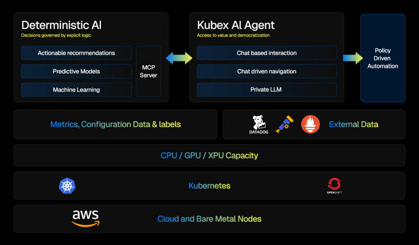The image size is (419, 245).
Task: Click the orange Prometheus flame icon
Action: pyautogui.click(x=310, y=124)
